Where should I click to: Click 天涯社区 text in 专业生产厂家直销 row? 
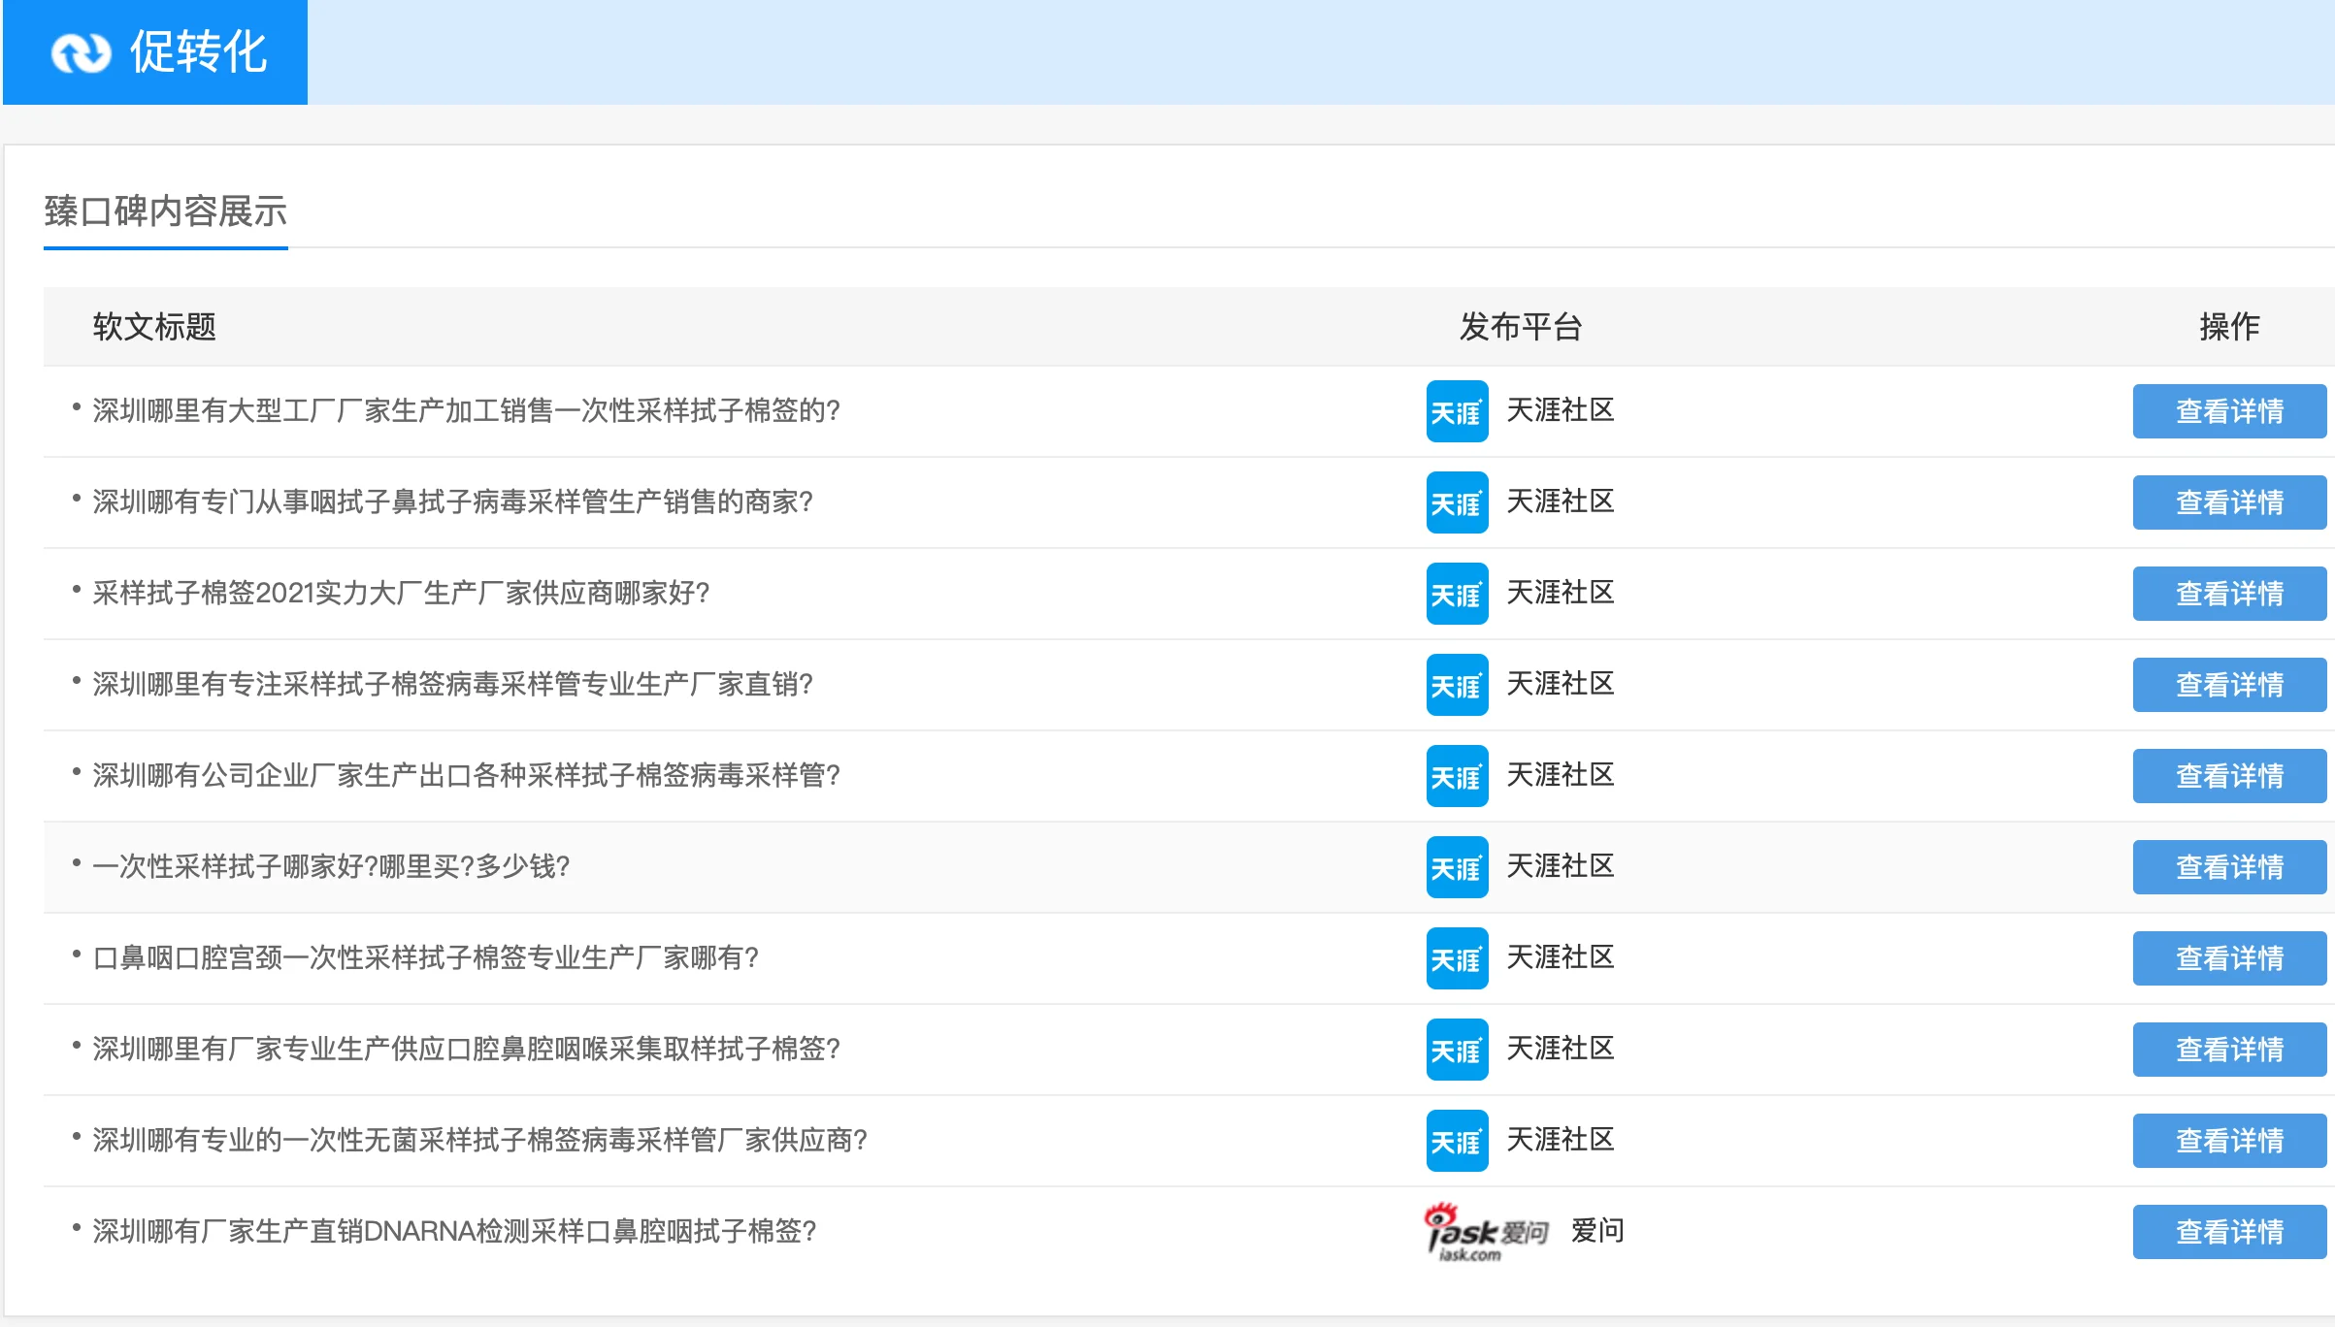1561,684
